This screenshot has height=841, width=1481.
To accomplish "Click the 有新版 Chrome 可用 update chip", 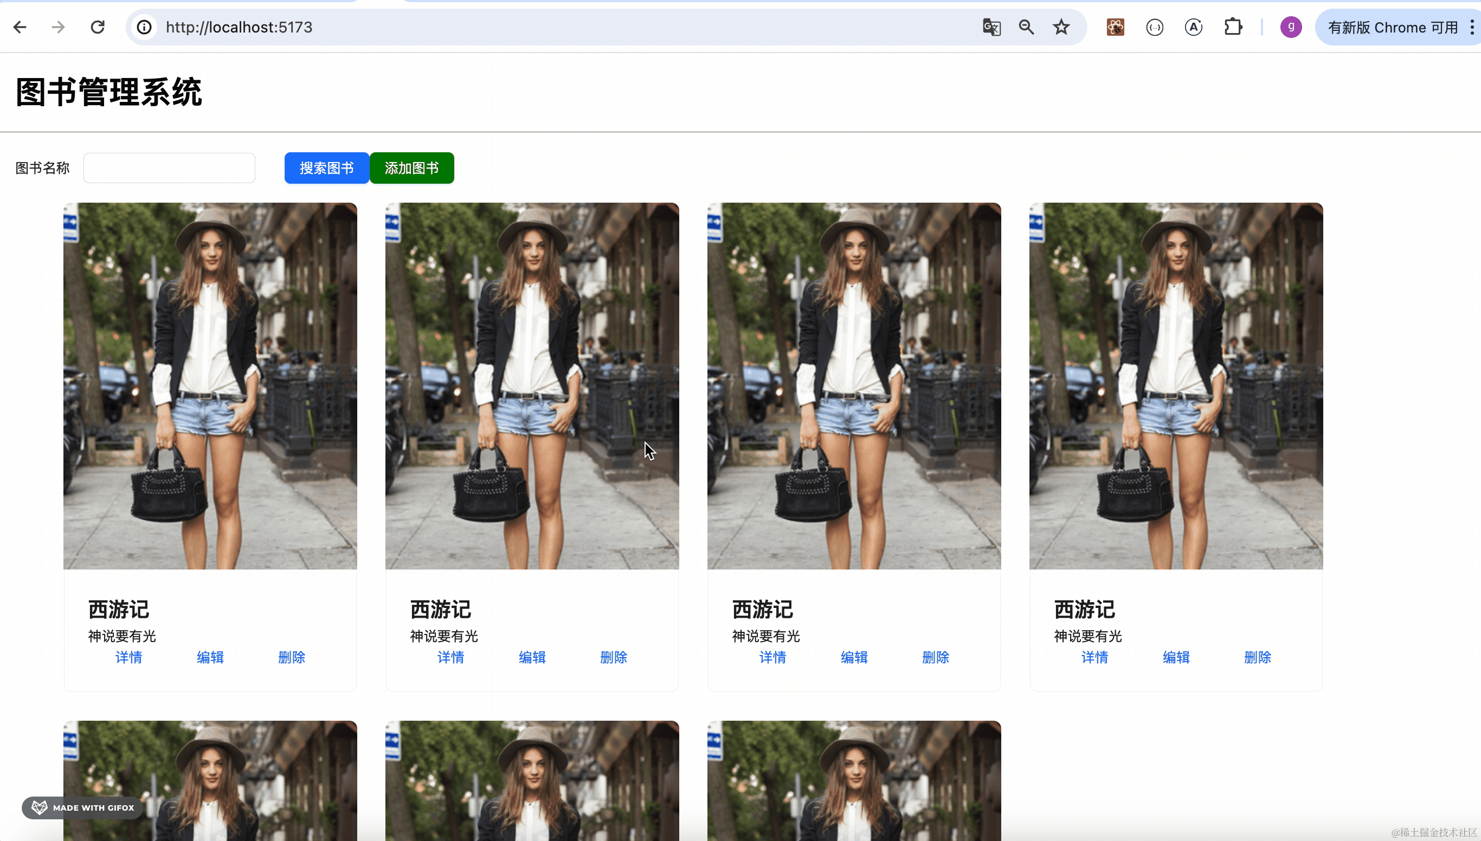I will tap(1393, 27).
